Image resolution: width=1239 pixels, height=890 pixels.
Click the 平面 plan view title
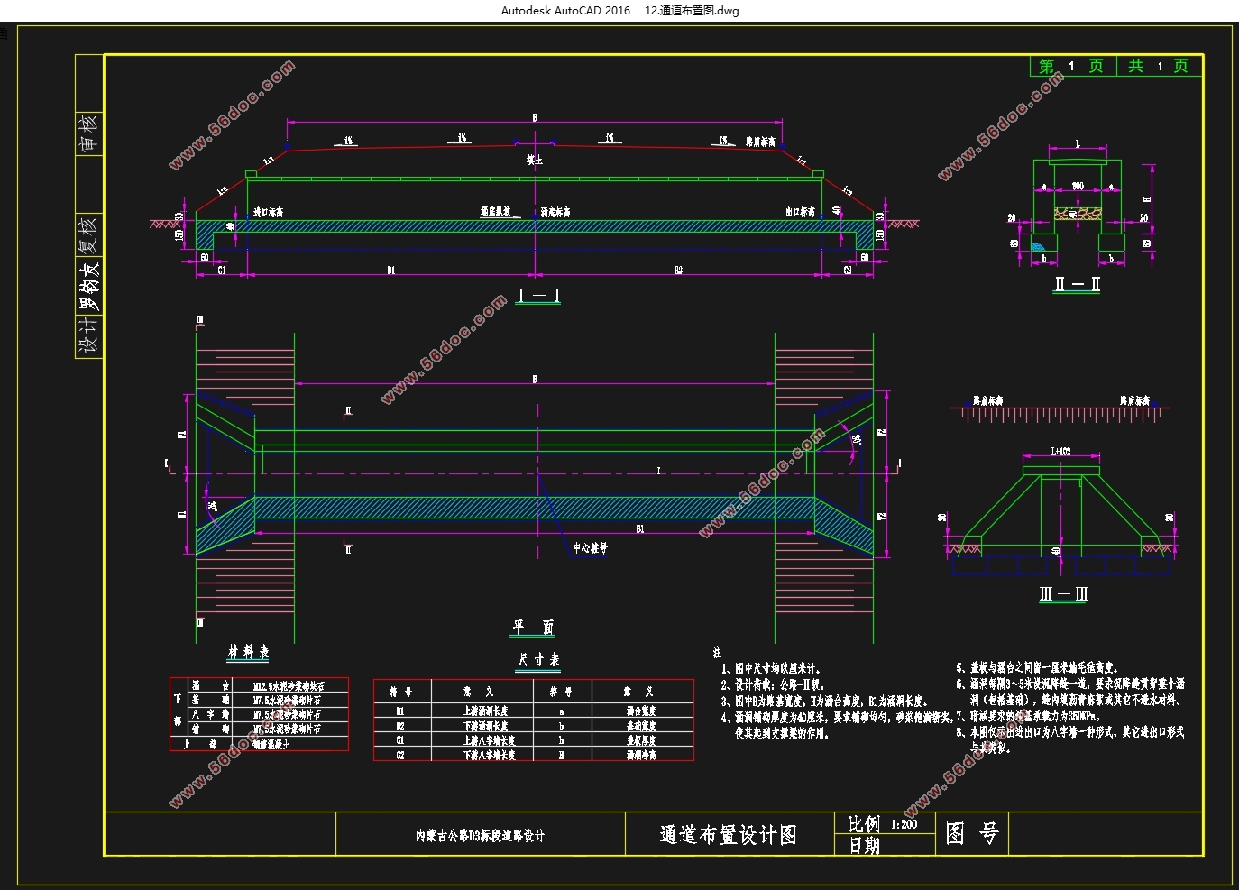coord(533,627)
